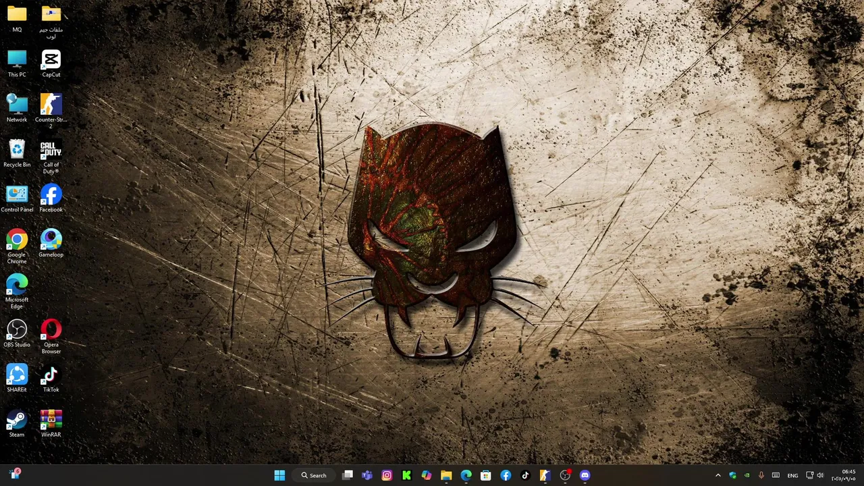Select the Opera Browser desktop shortcut
This screenshot has height=486, width=864.
click(x=51, y=337)
